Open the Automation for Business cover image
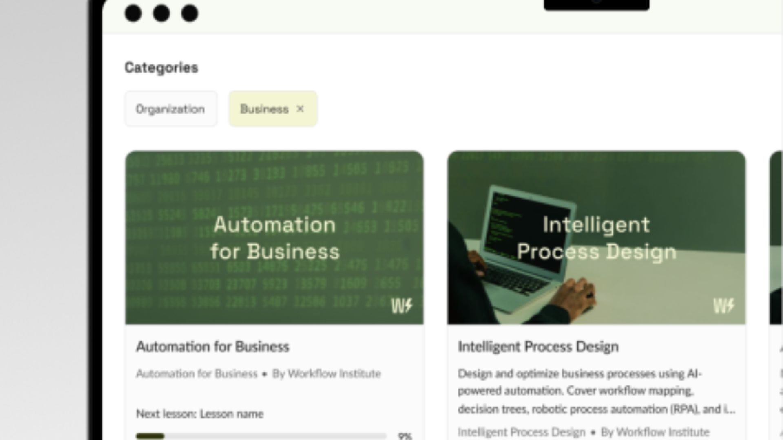Screen dimensions: 783x440 274,238
